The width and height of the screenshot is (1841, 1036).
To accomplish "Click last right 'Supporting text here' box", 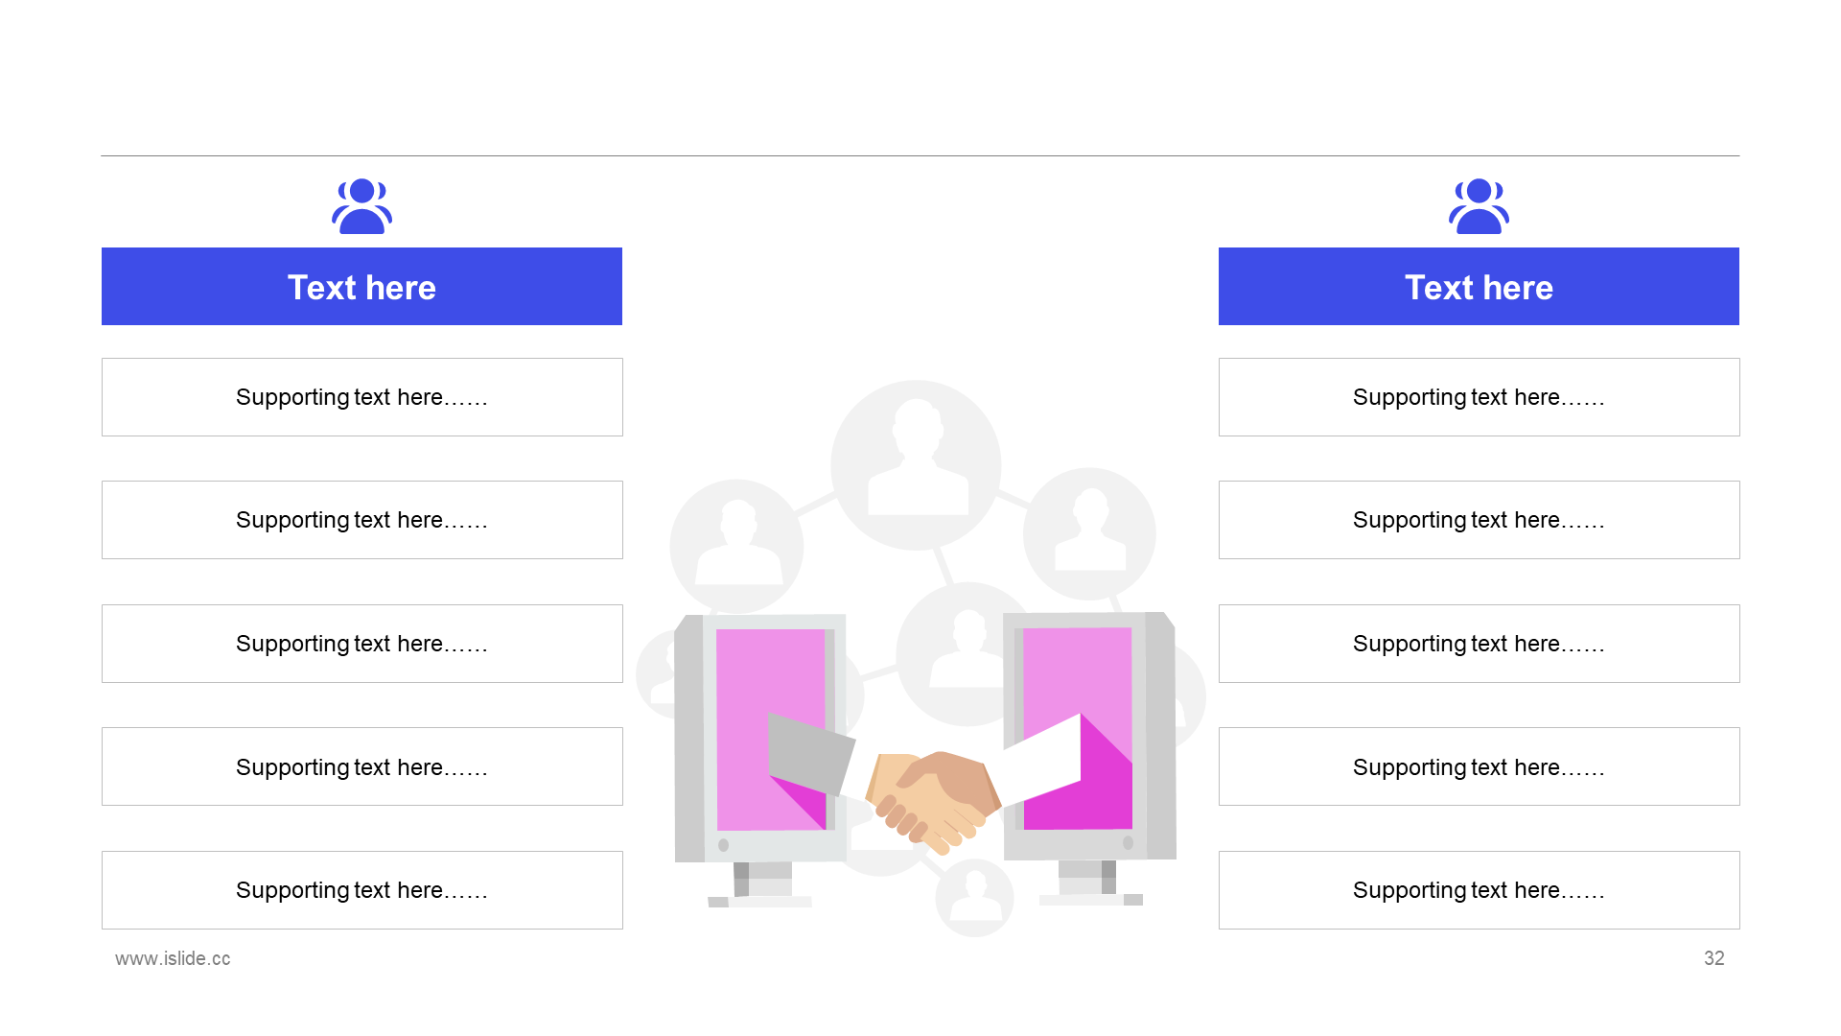I will point(1480,890).
